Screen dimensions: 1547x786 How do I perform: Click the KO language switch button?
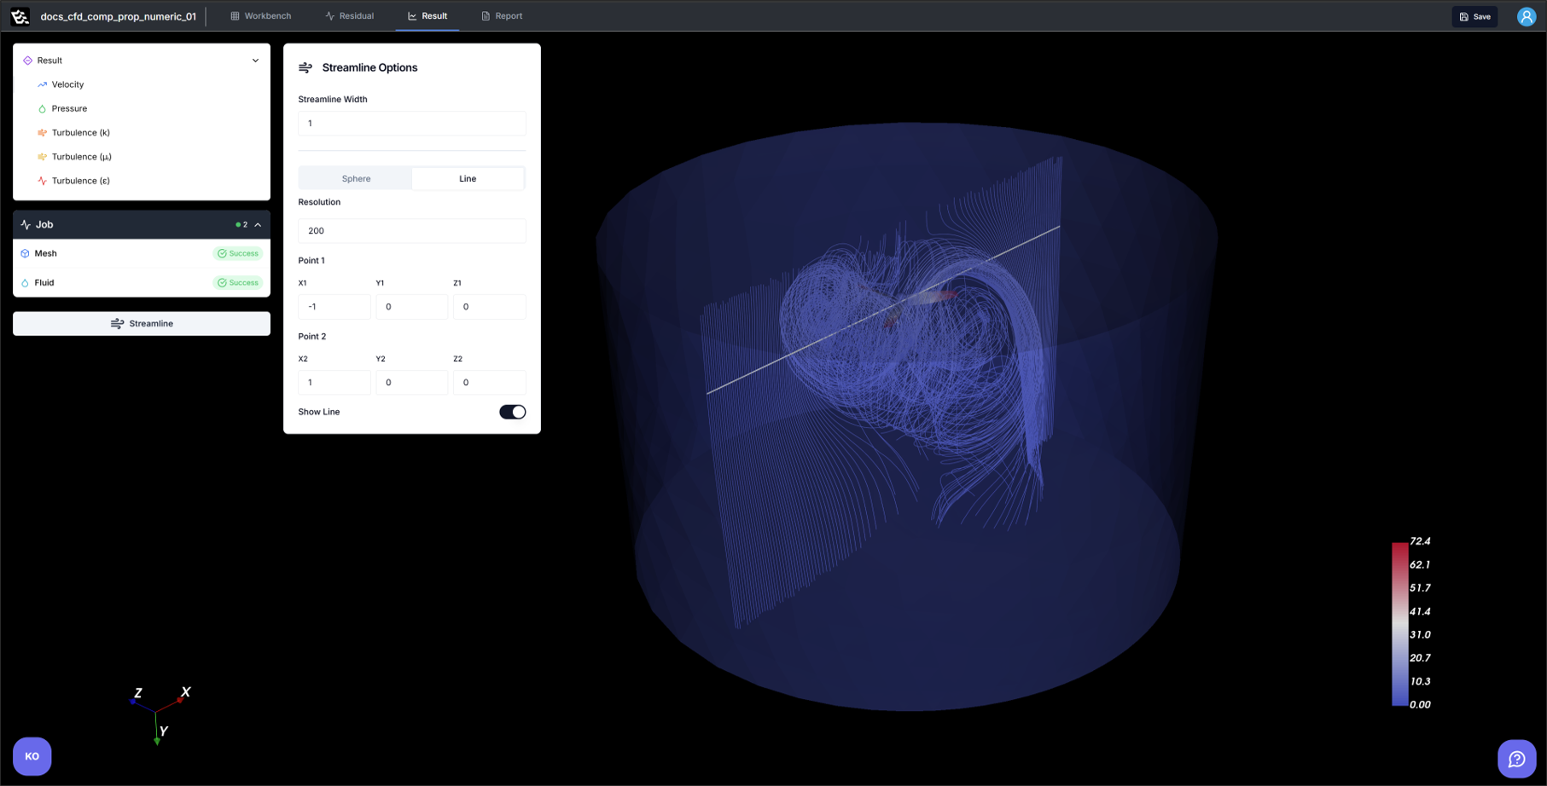[32, 756]
